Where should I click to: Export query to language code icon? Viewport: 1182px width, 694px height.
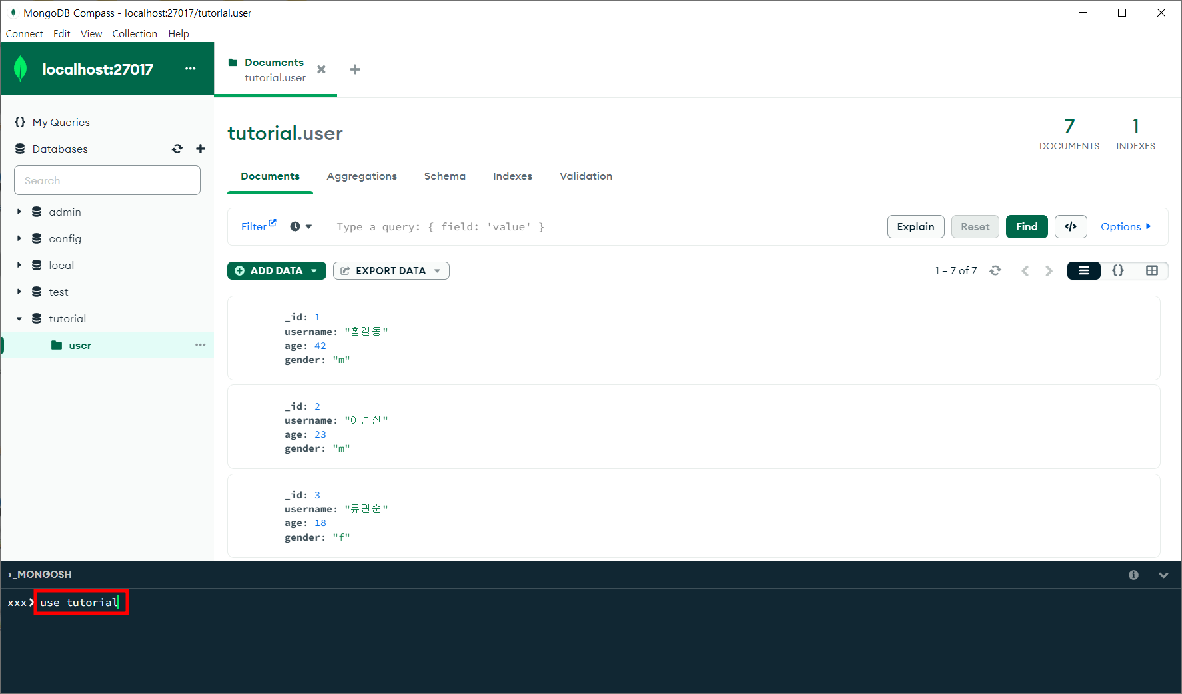tap(1071, 226)
